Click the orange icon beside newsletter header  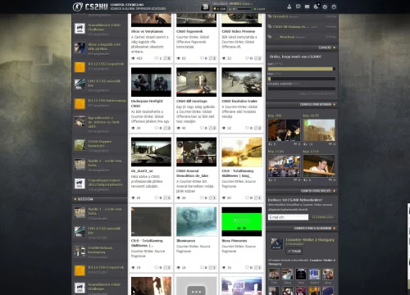334,191
